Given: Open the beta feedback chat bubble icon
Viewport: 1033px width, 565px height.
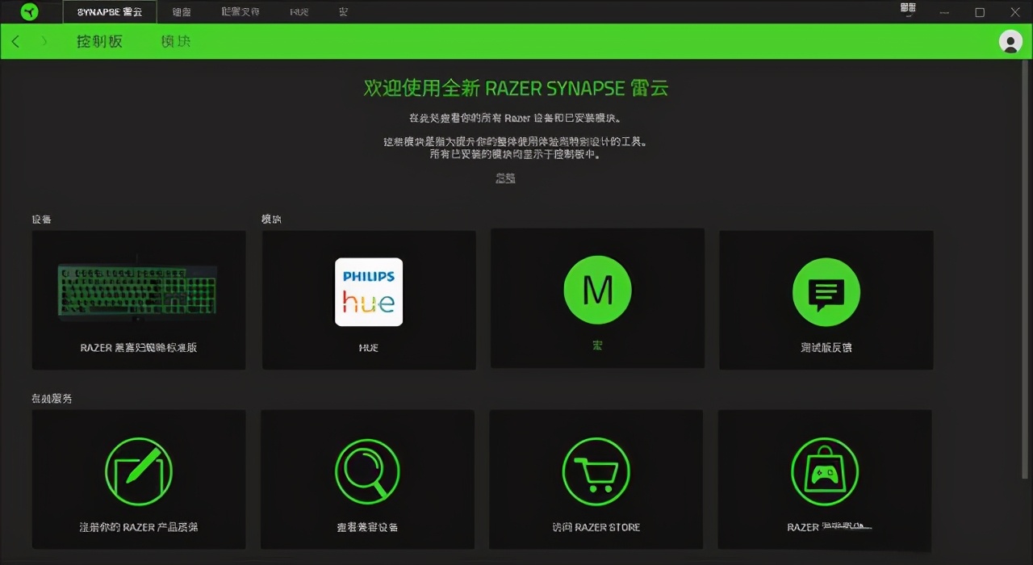Looking at the screenshot, I should point(826,292).
